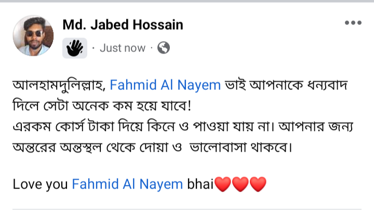
Task: Open Md. Jabed Hossain's profile picture
Action: coord(33,35)
